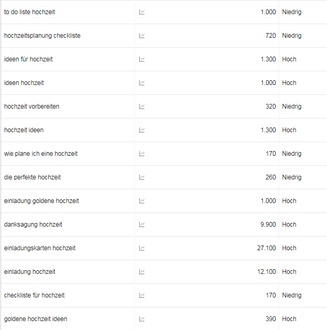Open trend chart icon for to do liste hochzeit
This screenshot has width=327, height=330.
(142, 12)
